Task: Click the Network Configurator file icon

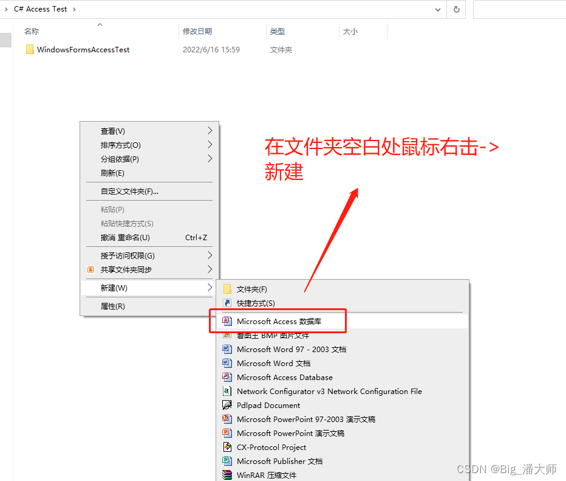Action: [x=227, y=391]
